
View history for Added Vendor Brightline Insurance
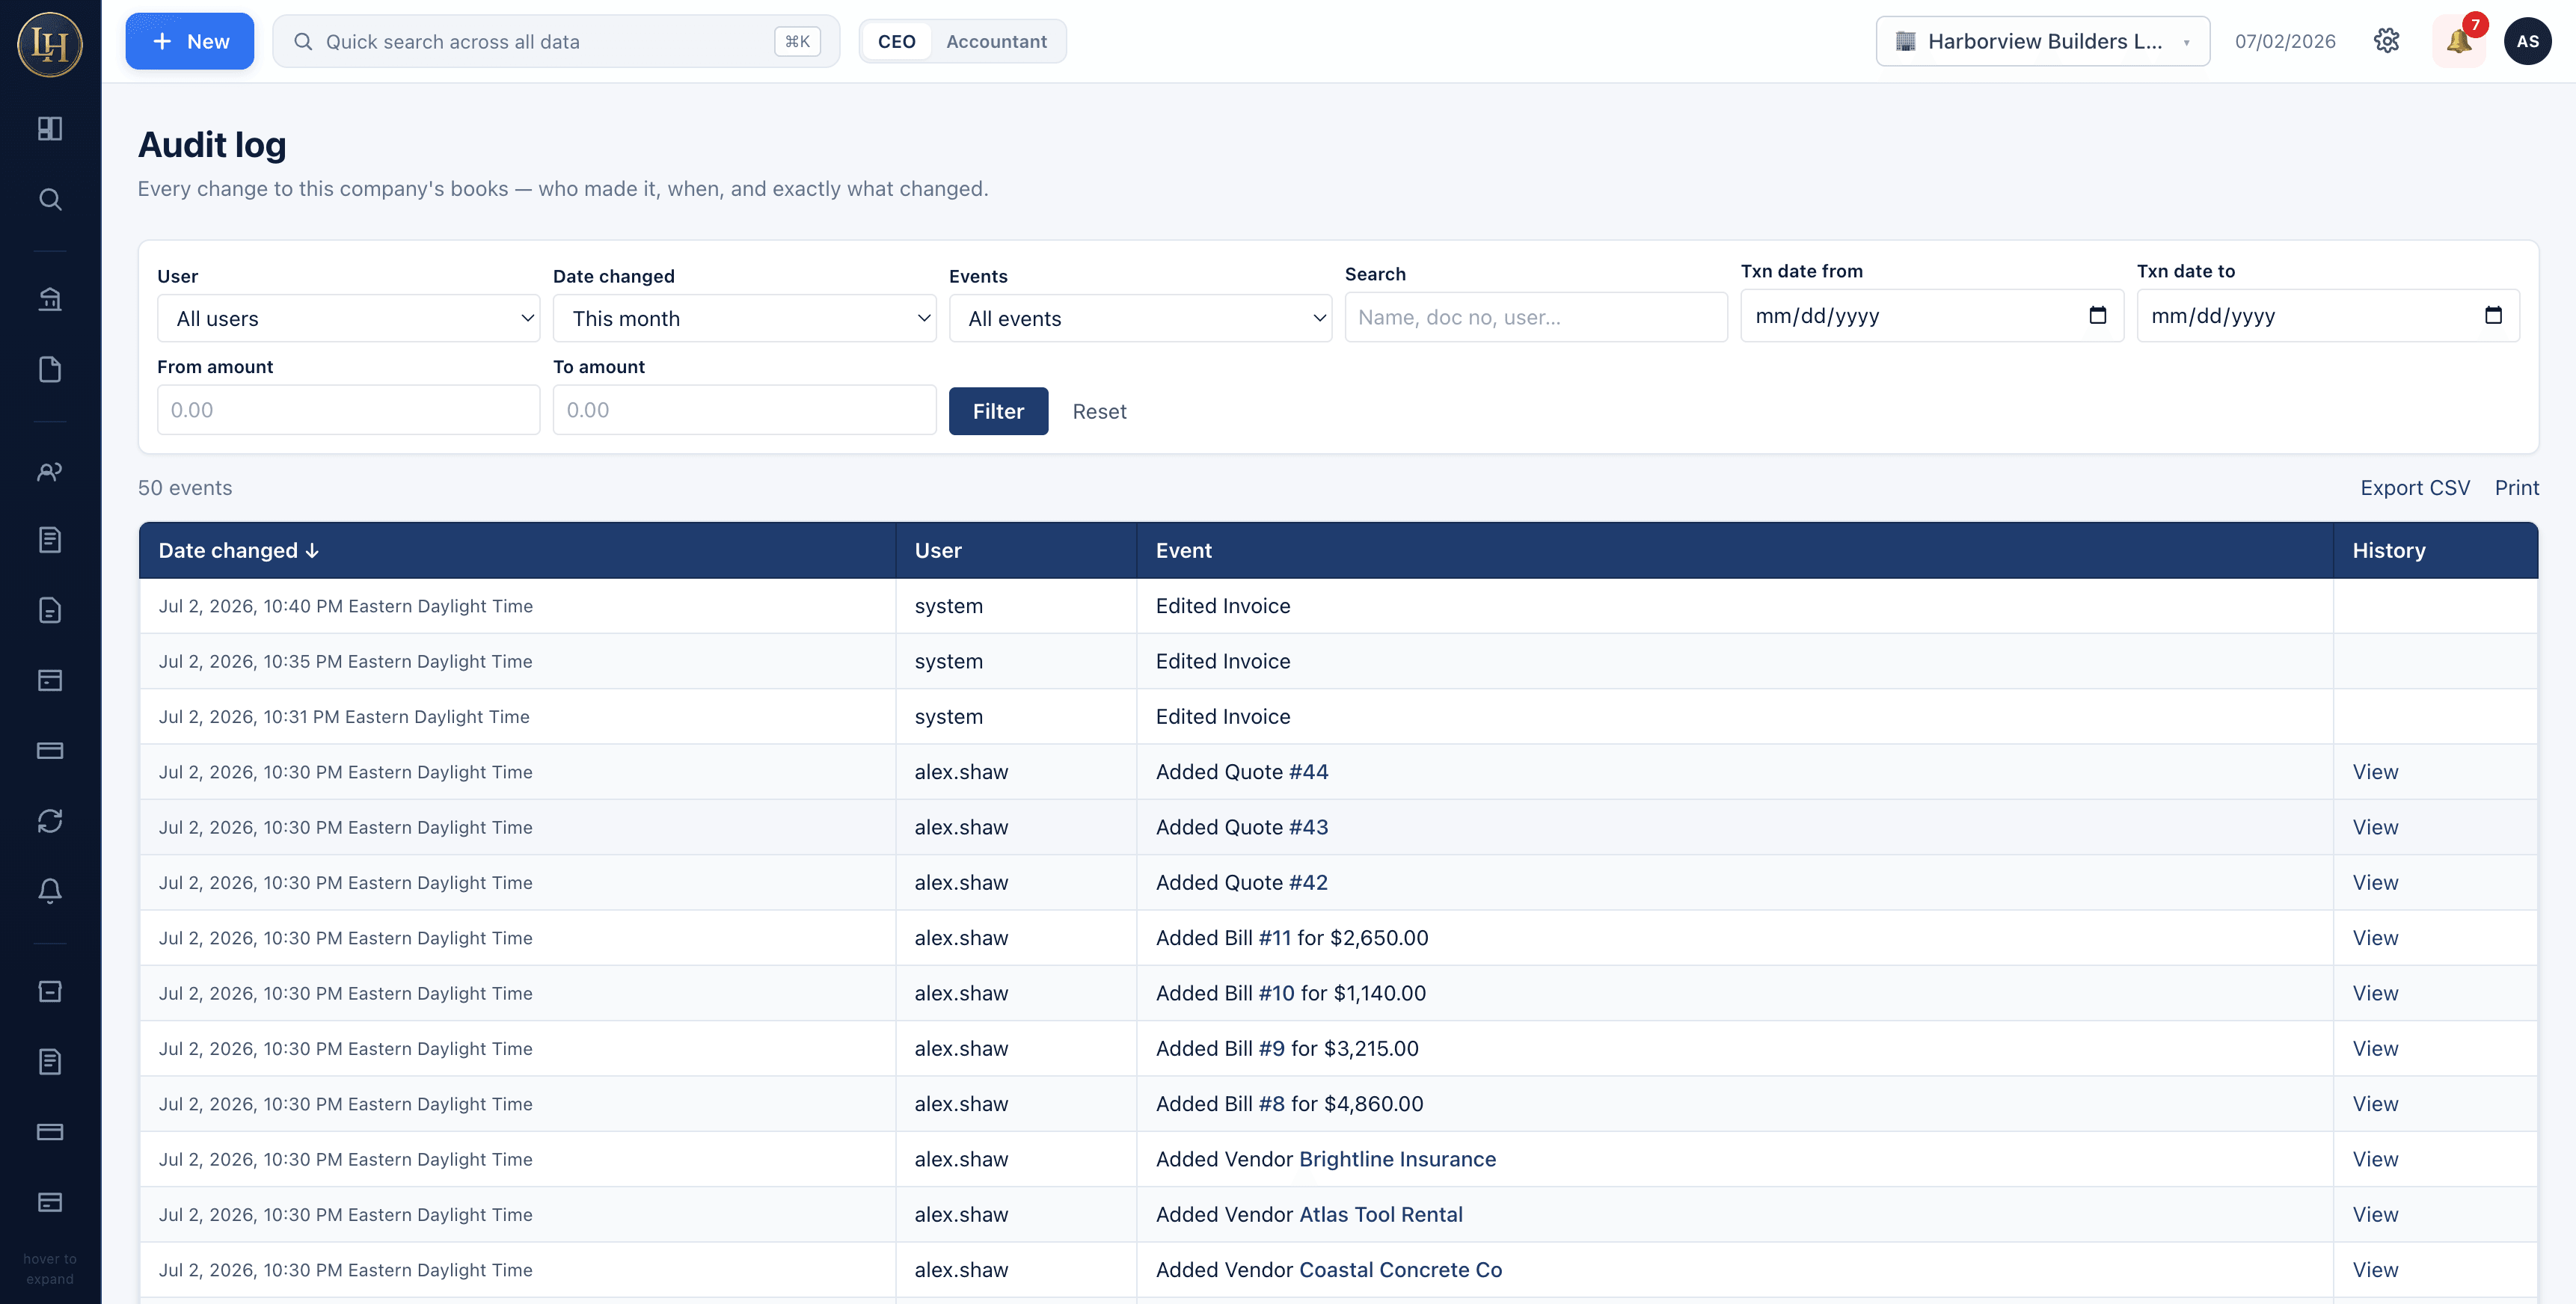click(2375, 1159)
